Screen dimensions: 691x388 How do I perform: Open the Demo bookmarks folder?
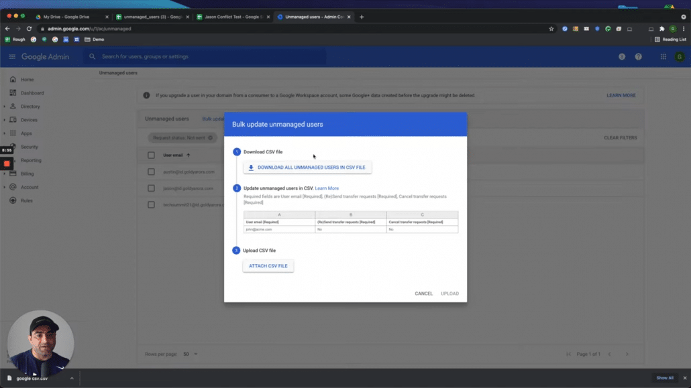95,39
